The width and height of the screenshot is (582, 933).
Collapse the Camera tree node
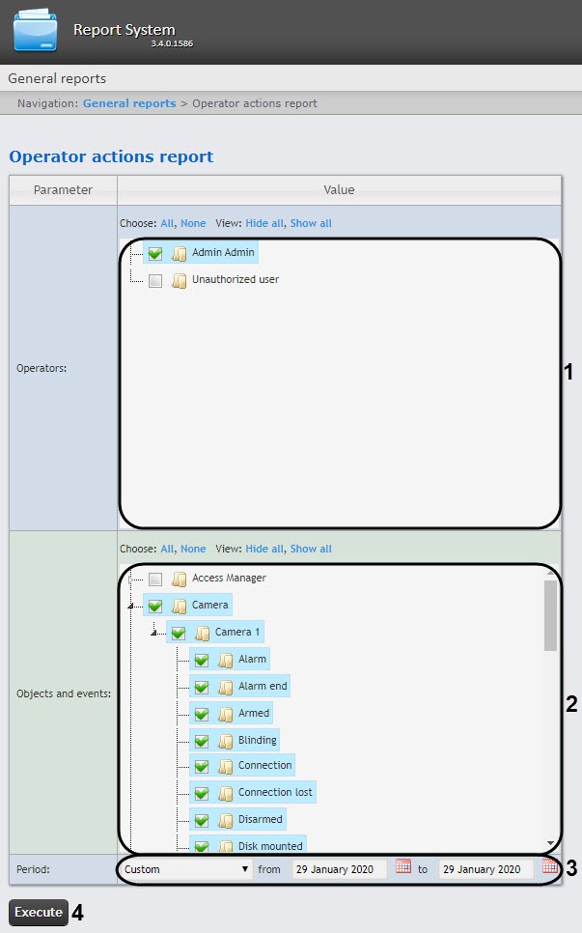pos(131,607)
